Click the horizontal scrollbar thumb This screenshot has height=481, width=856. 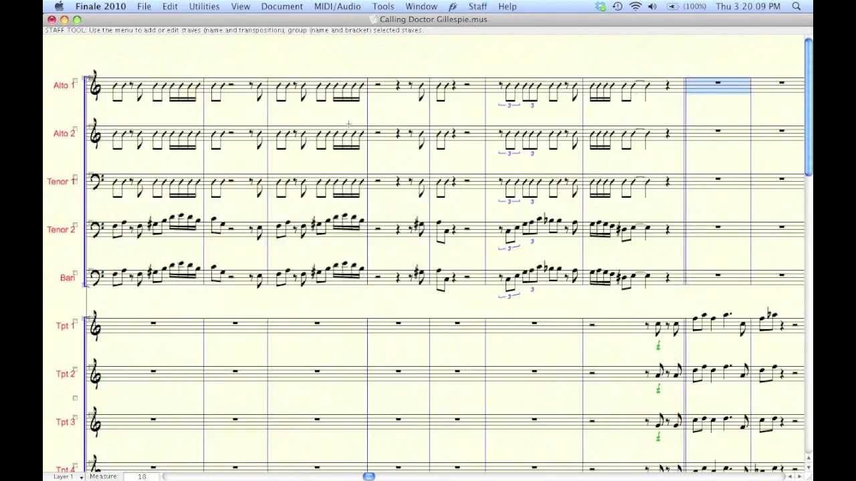(x=369, y=476)
